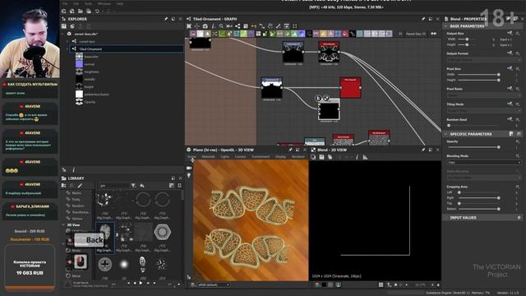Click the Parent Size button in graph toolbar
Image resolution: width=526 pixels, height=296 pixels.
(x=416, y=34)
